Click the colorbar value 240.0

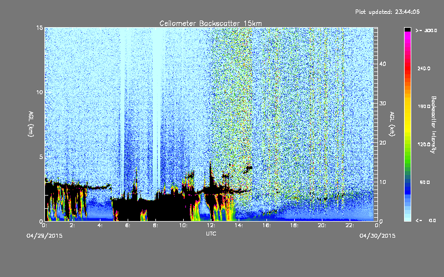[424, 69]
